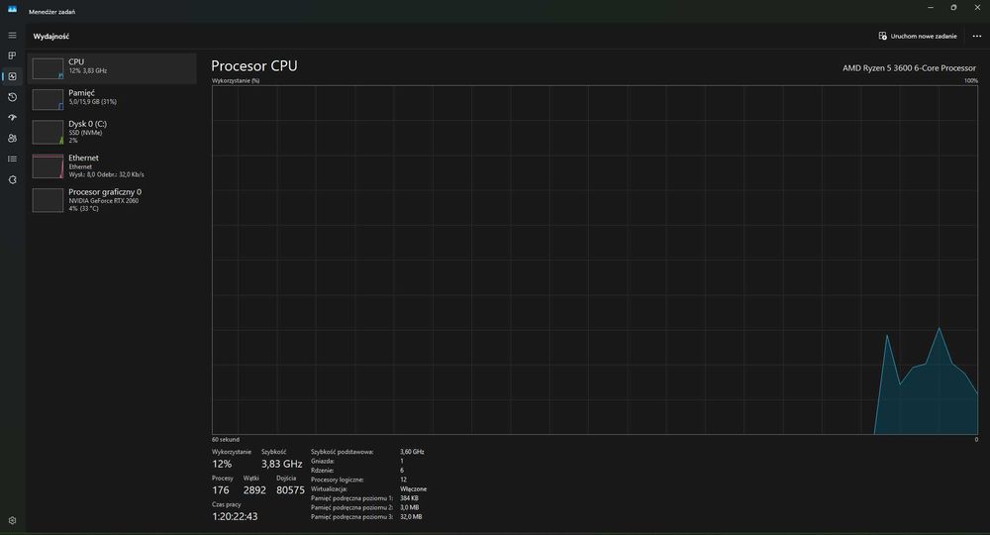Open the Services icon in sidebar
This screenshot has height=535, width=990.
click(12, 180)
